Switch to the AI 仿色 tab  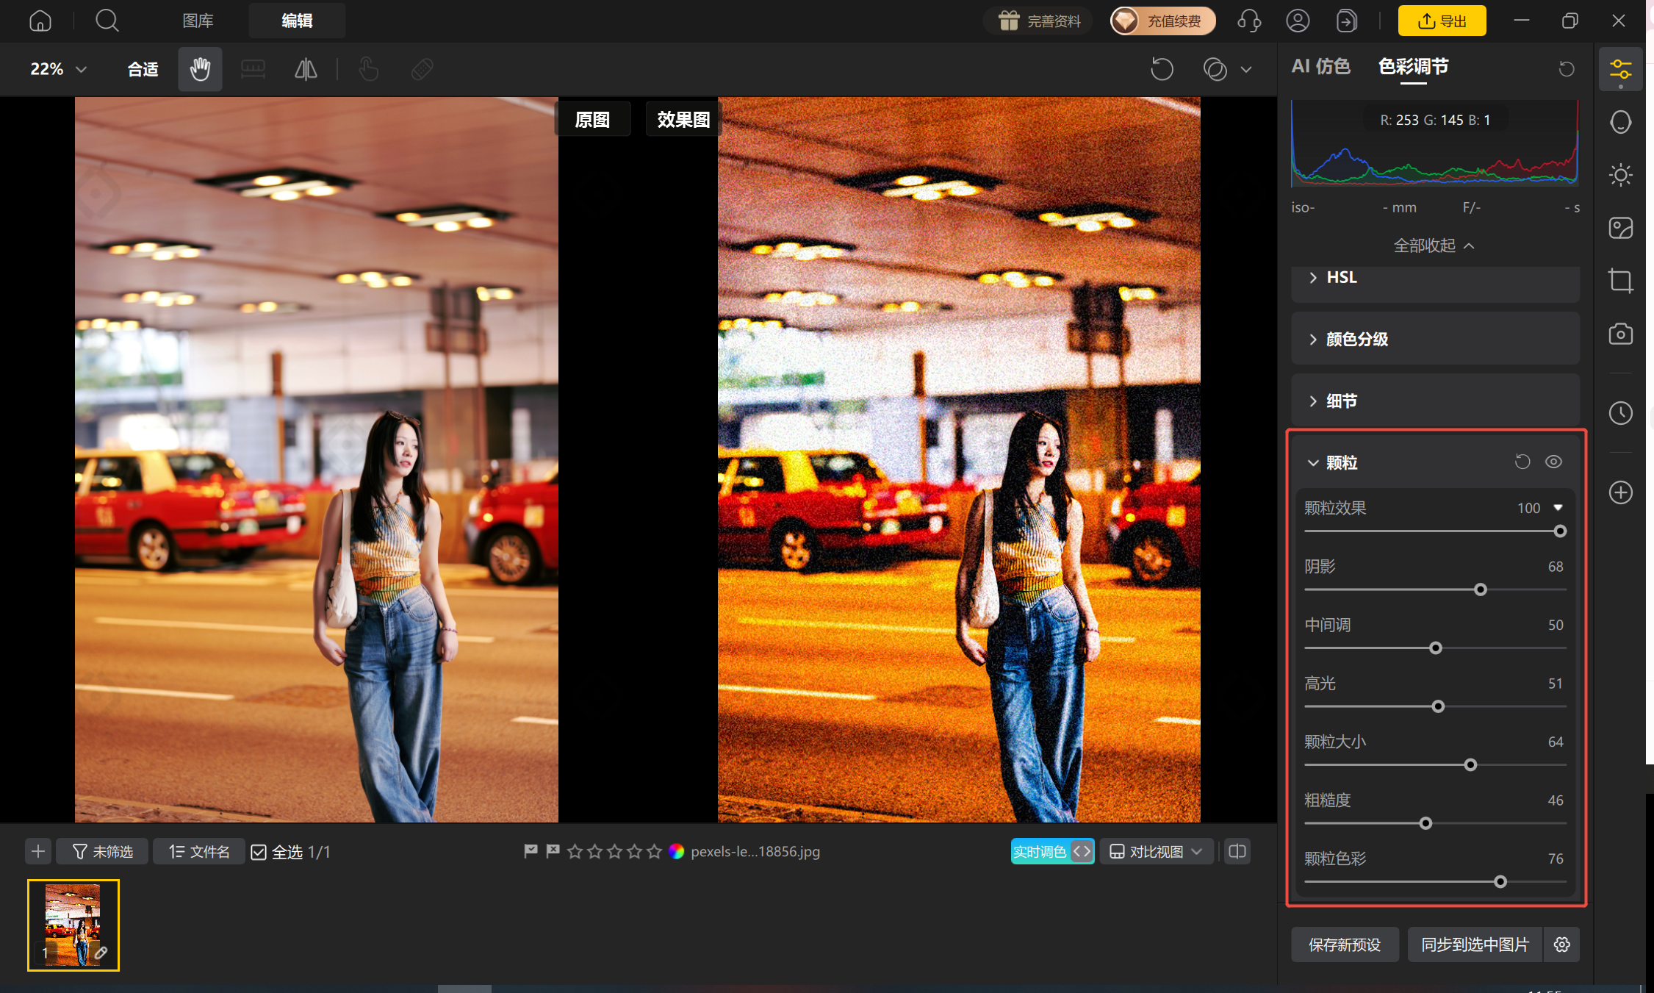pos(1320,67)
